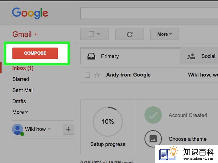Click the Primary inbox tray icon
Viewport: 218px width, 163px height.
(x=91, y=56)
